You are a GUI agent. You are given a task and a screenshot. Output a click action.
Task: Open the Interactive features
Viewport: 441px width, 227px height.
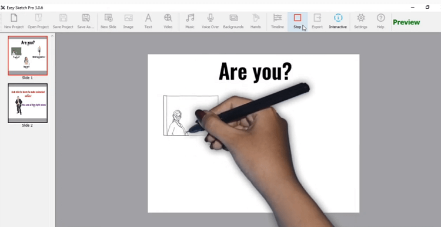coord(338,21)
